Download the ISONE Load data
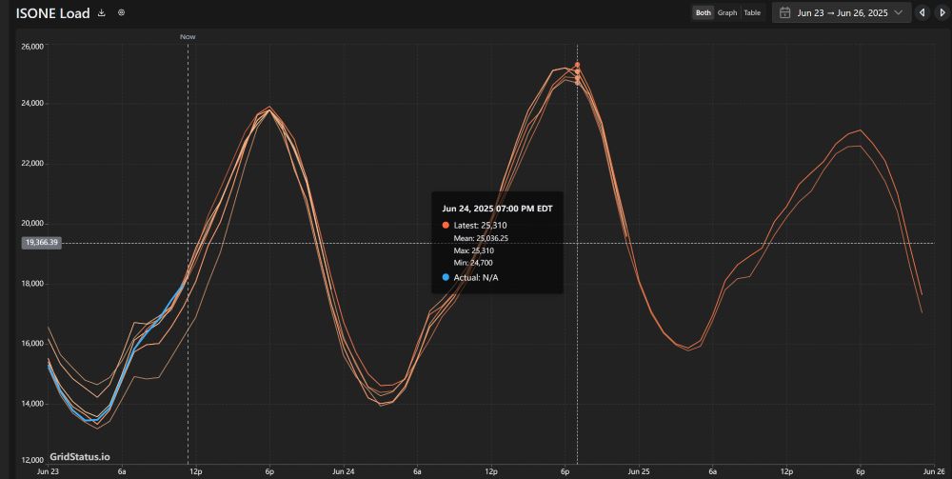 click(x=102, y=12)
